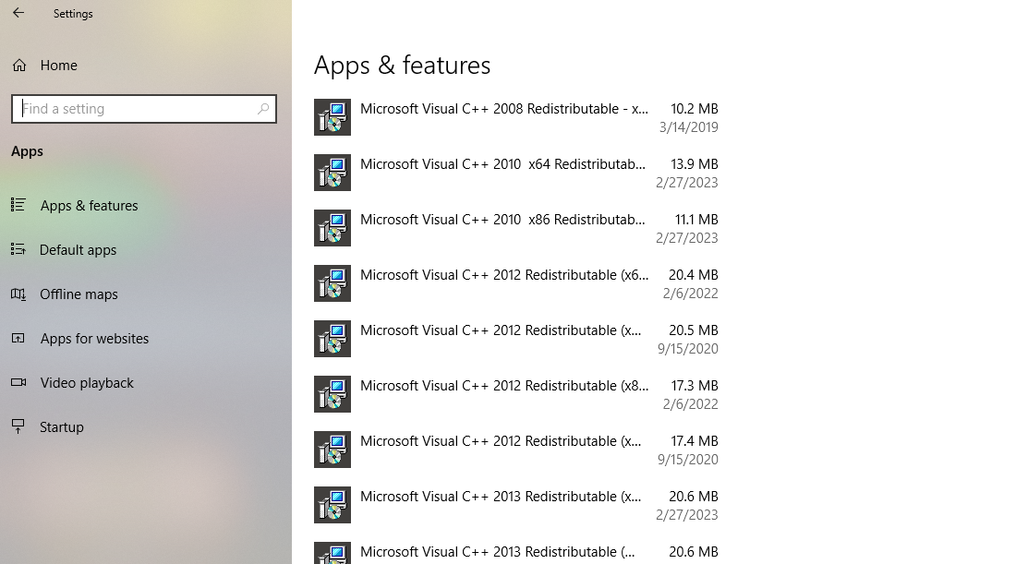Screen dimensions: 1028x564
Task: Click icon of Visual C++ 2012 20.4 MB entry
Action: click(333, 283)
